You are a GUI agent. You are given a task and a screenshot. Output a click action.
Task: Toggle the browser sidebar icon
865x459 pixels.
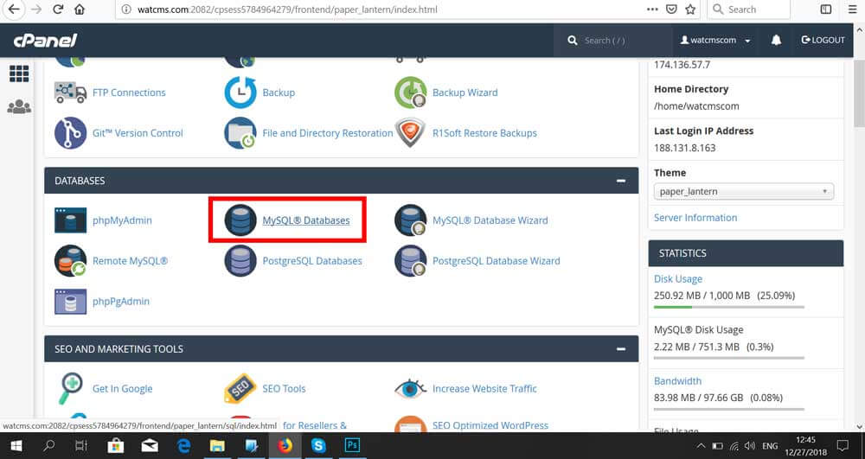click(826, 10)
